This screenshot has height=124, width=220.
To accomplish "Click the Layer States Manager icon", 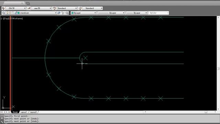I will click(67, 13).
